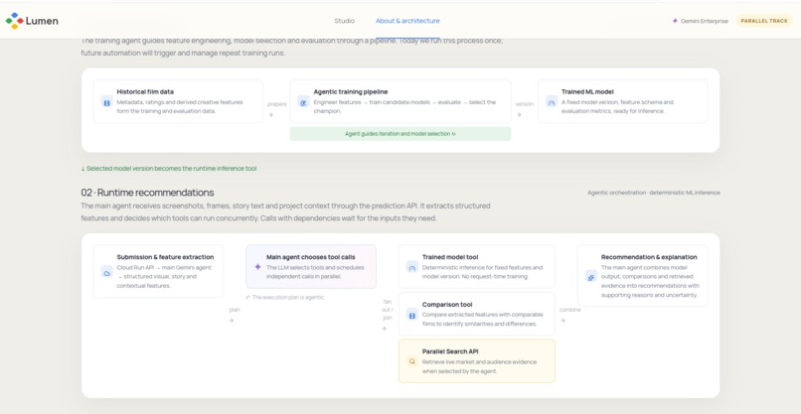Click the PARALLEL TRACK badge
This screenshot has height=414, width=801.
pyautogui.click(x=764, y=21)
